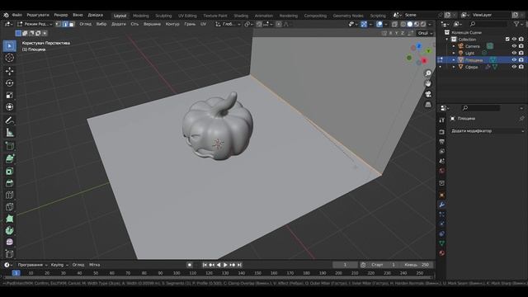Open the File menu
The width and height of the screenshot is (528, 297).
point(16,15)
